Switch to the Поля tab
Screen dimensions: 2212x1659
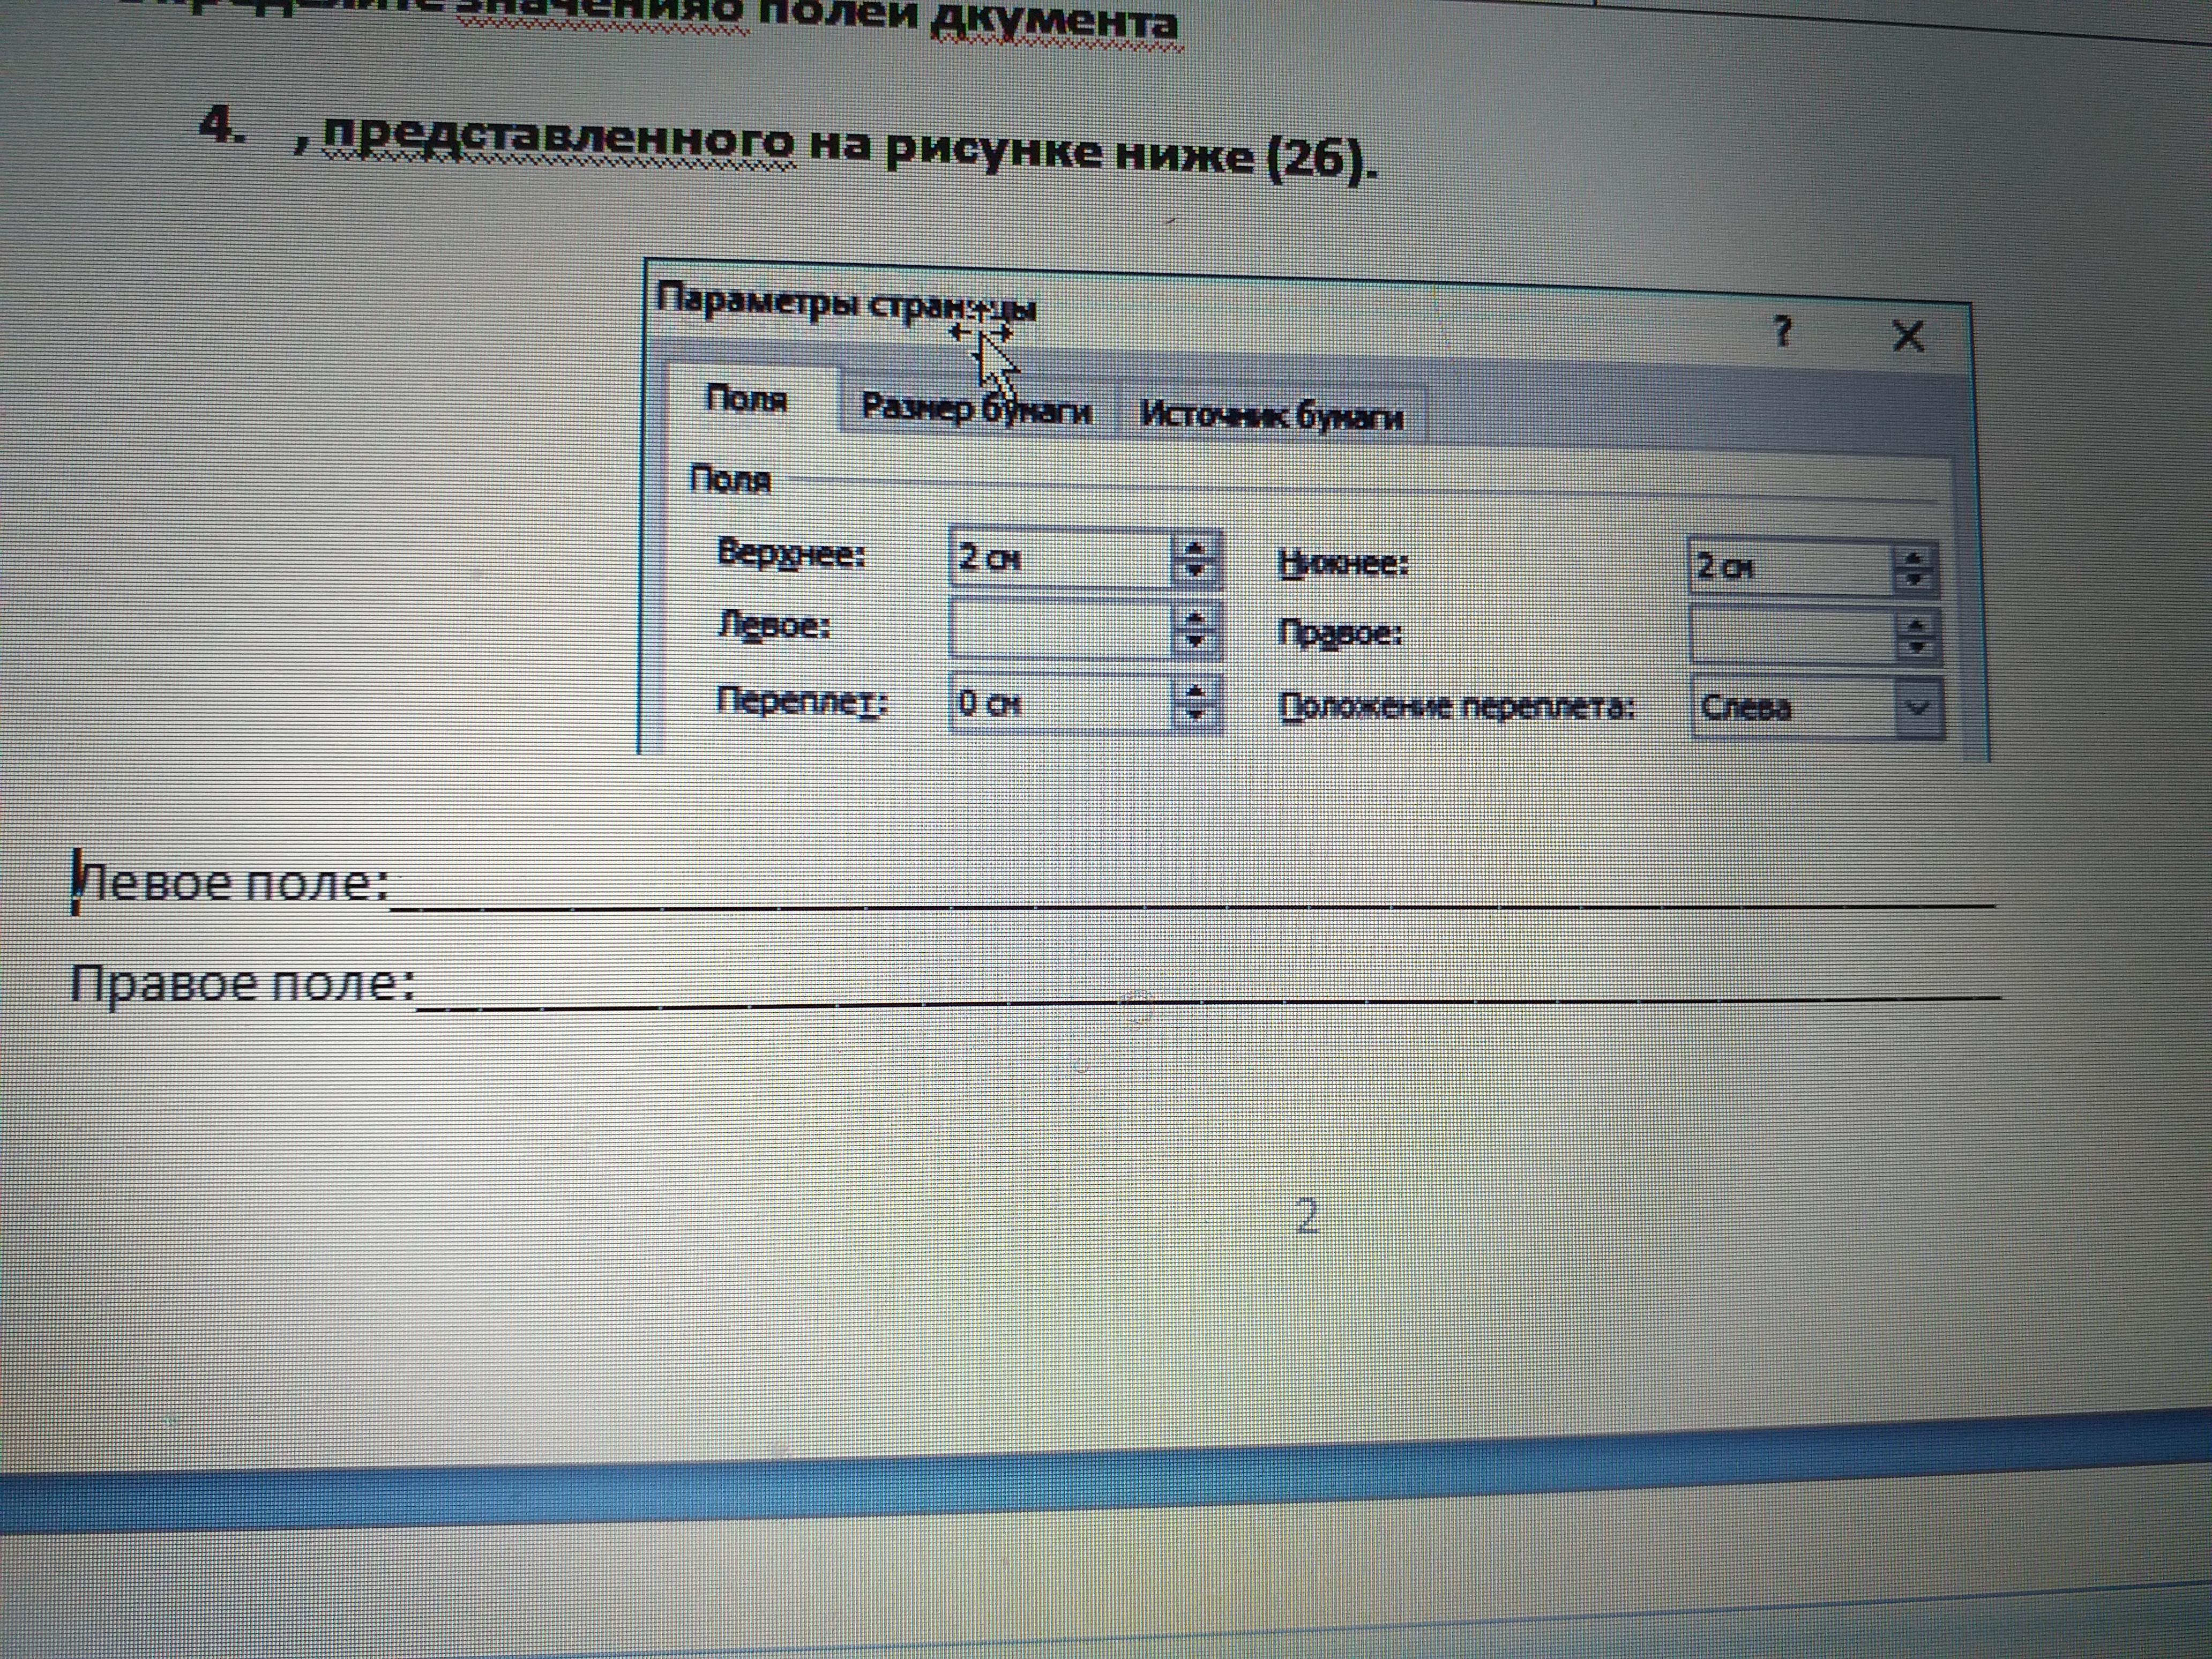tap(747, 399)
